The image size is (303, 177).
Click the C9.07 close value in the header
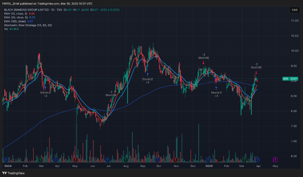[94, 10]
